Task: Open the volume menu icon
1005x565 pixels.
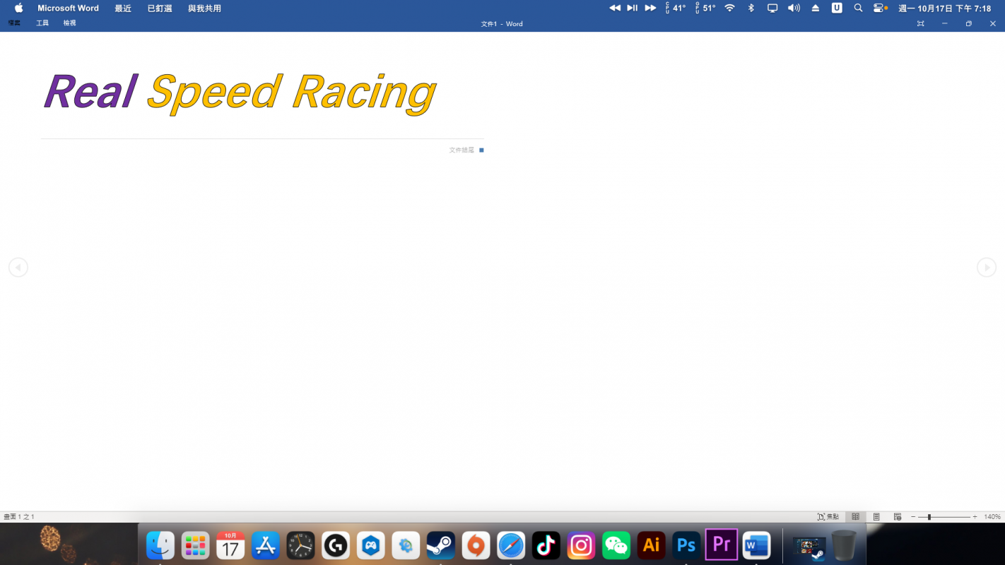Action: pyautogui.click(x=794, y=8)
